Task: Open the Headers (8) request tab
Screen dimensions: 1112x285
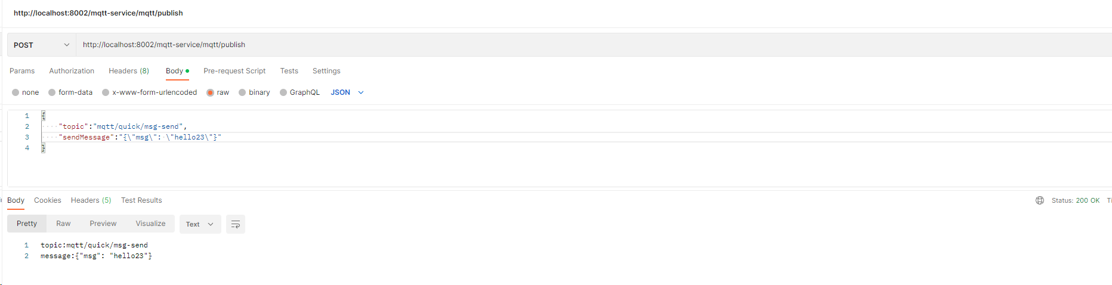Action: [129, 71]
